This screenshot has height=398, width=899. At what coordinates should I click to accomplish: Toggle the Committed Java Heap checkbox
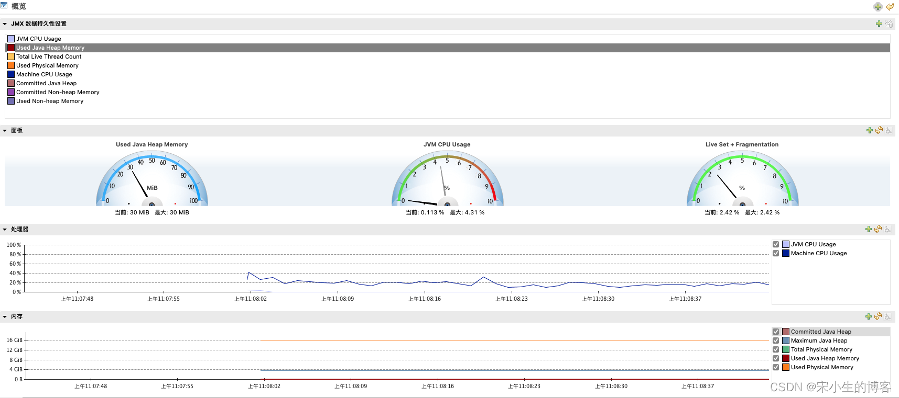776,332
